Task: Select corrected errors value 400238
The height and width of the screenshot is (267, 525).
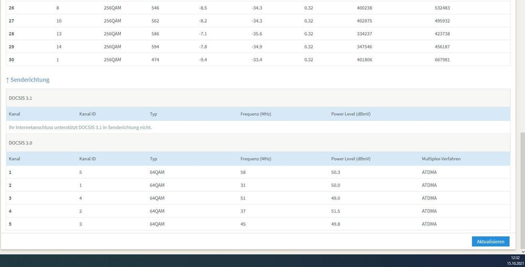Action: (x=364, y=8)
